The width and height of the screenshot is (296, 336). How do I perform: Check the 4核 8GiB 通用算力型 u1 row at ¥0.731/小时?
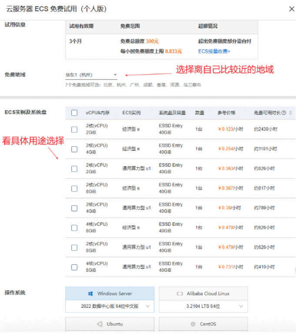coord(74,267)
